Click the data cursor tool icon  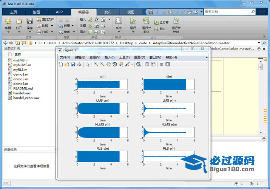click(x=120, y=65)
